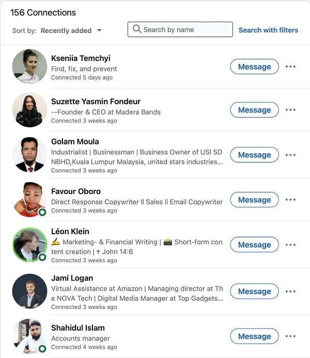Open more options for Kseniia Temchyi

pos(290,67)
